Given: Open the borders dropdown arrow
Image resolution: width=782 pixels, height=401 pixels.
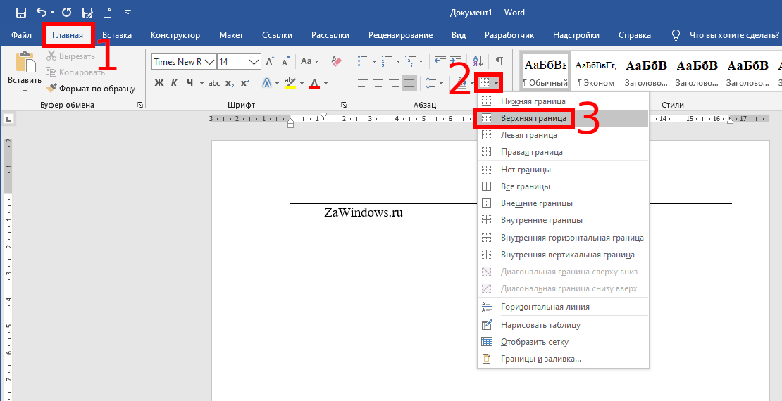Looking at the screenshot, I should point(496,83).
